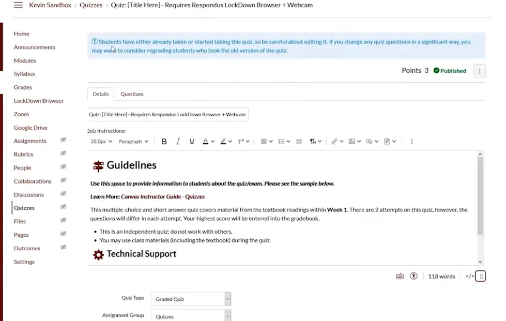Click the underline formatting icon
The width and height of the screenshot is (506, 321).
point(192,142)
